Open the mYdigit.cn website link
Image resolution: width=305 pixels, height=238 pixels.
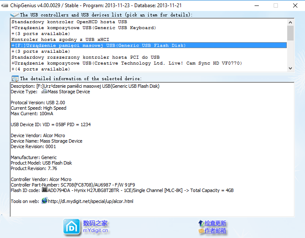coord(95,230)
